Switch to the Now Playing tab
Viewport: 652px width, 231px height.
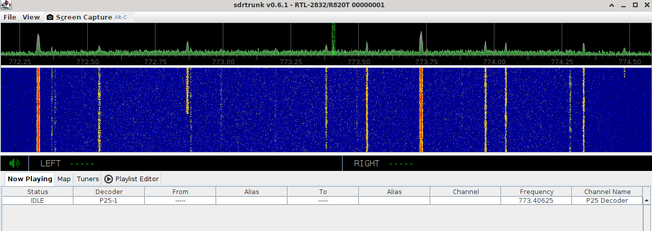point(30,179)
